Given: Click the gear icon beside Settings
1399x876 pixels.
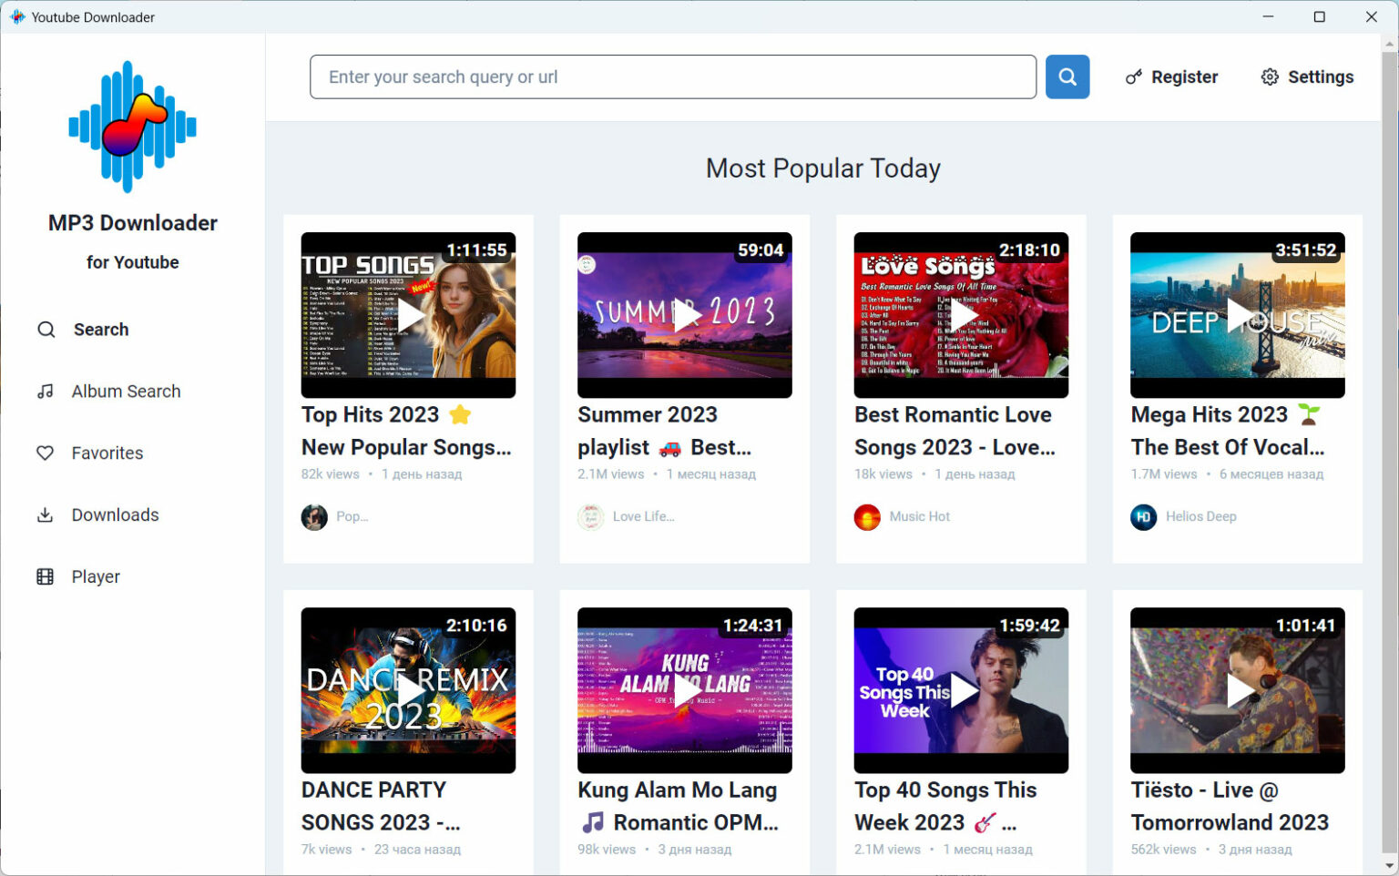Looking at the screenshot, I should click(x=1270, y=77).
